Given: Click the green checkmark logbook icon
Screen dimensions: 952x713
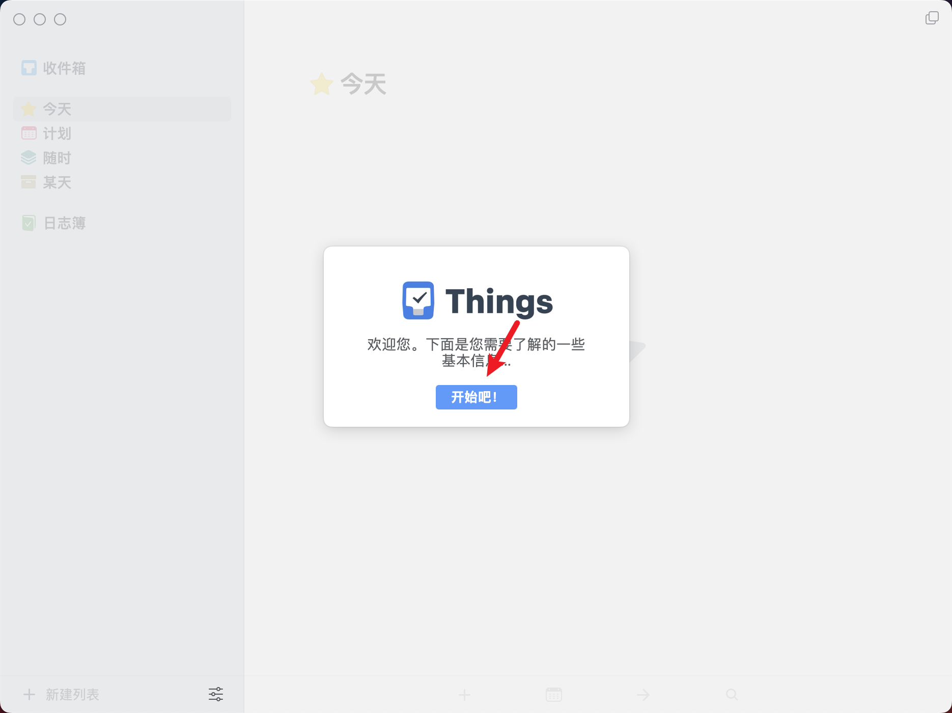Looking at the screenshot, I should click(x=29, y=223).
